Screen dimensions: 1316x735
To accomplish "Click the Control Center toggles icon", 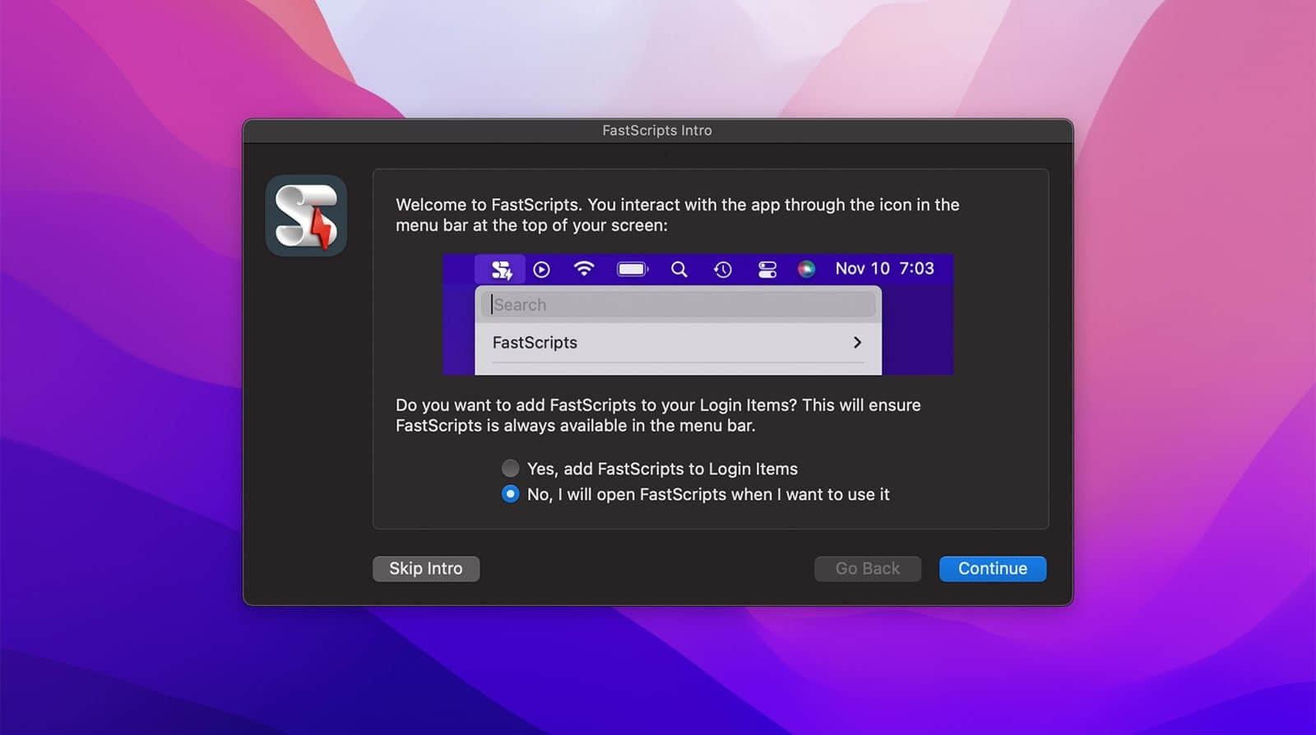I will click(x=767, y=270).
